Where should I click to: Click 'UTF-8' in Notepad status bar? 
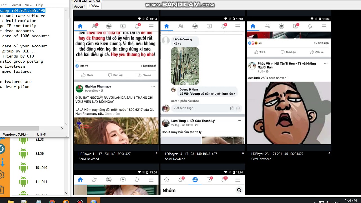[x=41, y=134]
